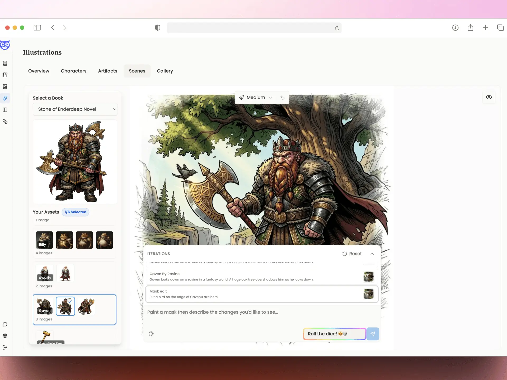Click the Gaven By Ravine iteration thumbnail
The width and height of the screenshot is (507, 380).
click(369, 277)
